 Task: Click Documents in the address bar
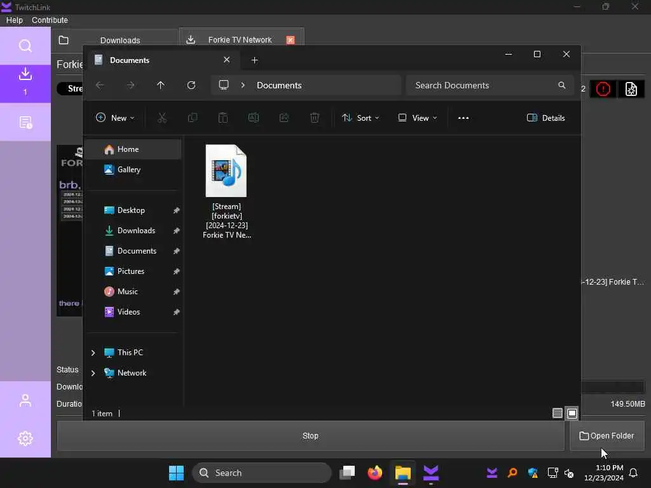click(279, 85)
